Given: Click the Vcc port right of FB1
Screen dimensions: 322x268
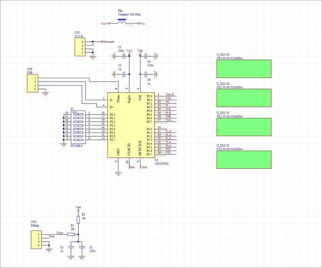Looking at the screenshot, I should [139, 24].
